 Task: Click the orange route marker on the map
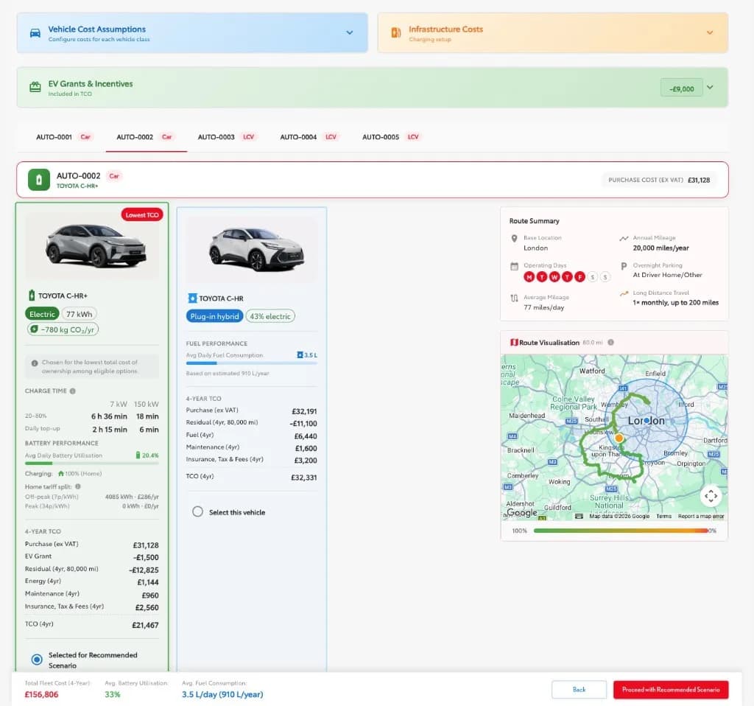pos(619,438)
